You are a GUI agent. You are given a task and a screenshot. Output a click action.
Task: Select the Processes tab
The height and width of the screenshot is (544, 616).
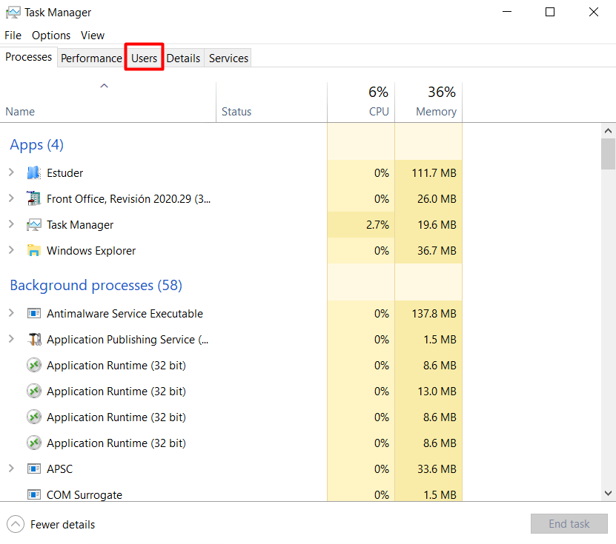[29, 57]
